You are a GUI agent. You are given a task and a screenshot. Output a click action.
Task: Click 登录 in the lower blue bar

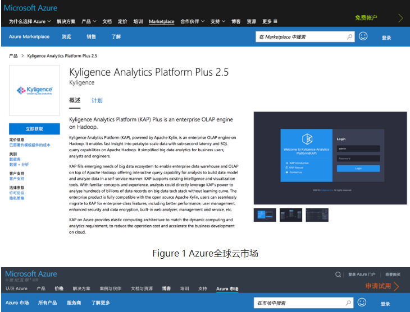tap(385, 304)
